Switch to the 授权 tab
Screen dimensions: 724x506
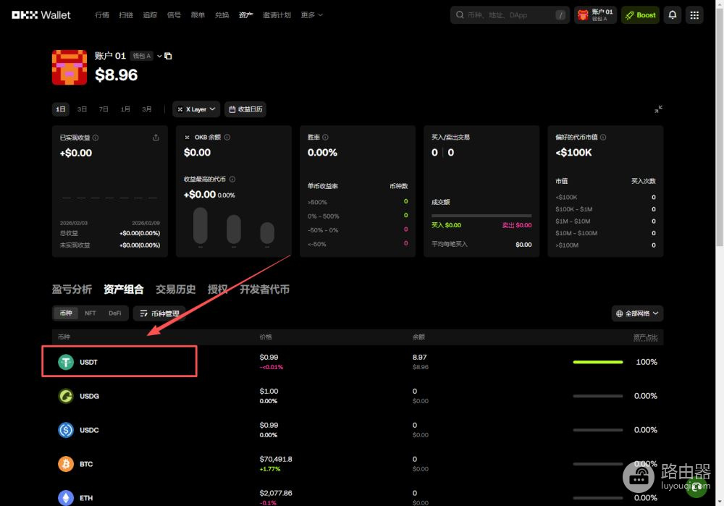(x=218, y=290)
